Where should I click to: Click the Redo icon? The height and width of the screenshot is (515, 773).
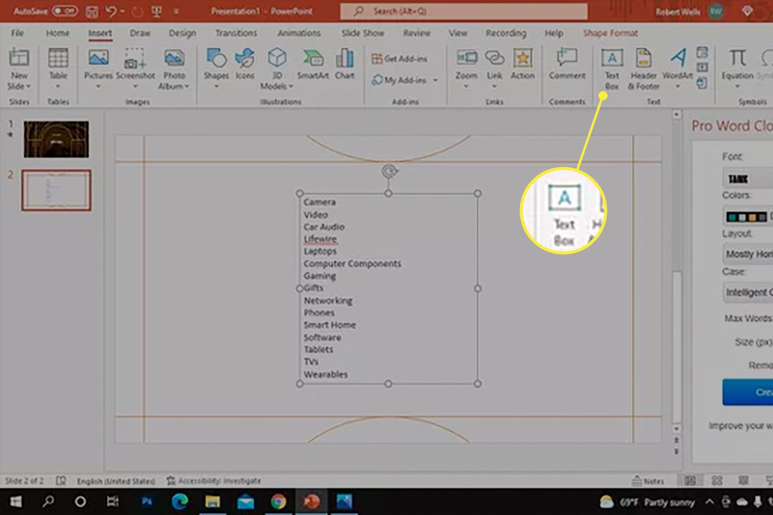136,11
